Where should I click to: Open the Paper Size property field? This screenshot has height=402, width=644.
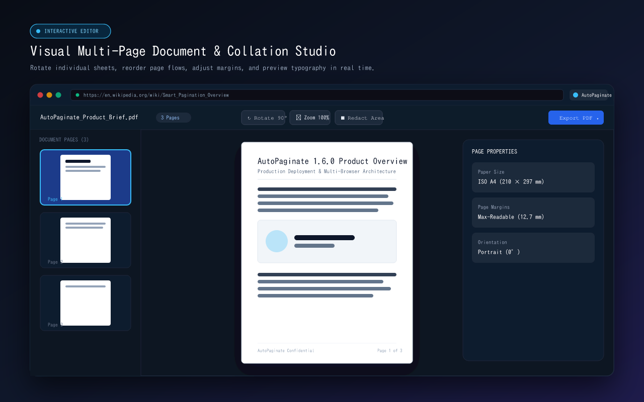point(533,177)
